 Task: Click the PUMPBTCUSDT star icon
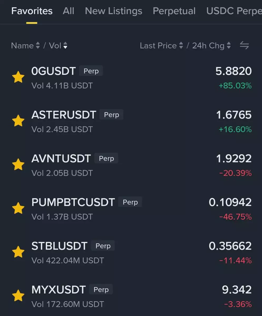pyautogui.click(x=18, y=208)
